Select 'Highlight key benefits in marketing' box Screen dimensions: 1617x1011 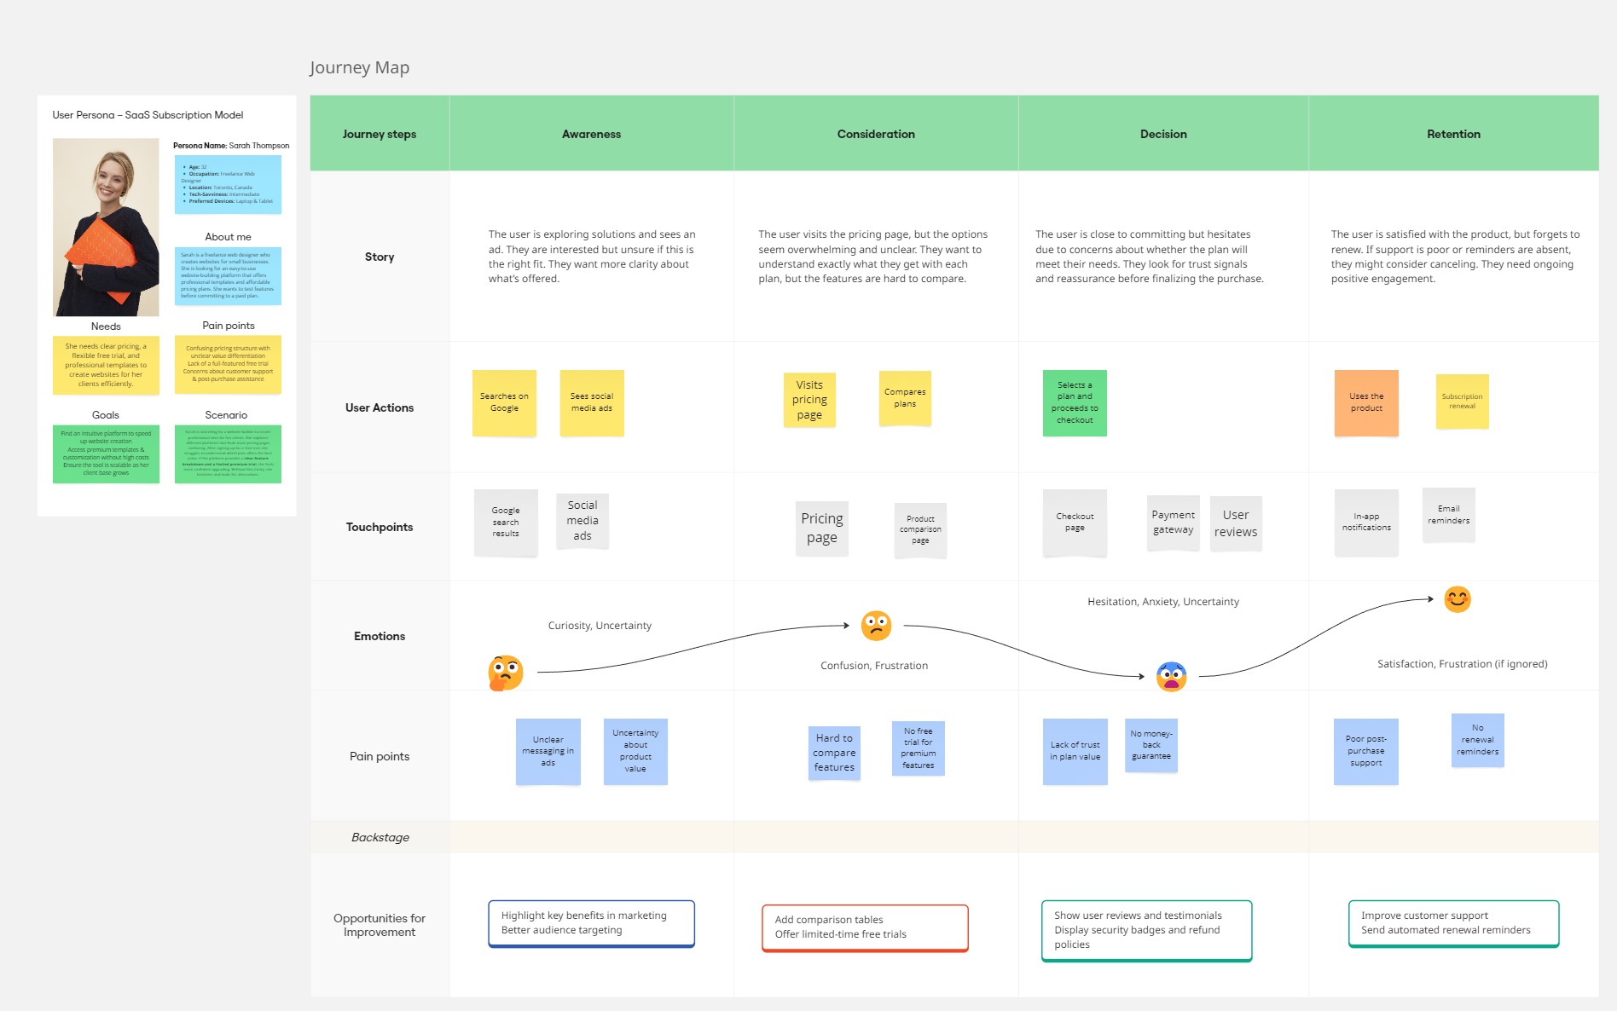591,923
